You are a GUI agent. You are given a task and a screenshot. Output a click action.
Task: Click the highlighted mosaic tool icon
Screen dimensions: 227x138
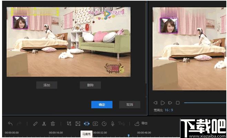[87, 124]
